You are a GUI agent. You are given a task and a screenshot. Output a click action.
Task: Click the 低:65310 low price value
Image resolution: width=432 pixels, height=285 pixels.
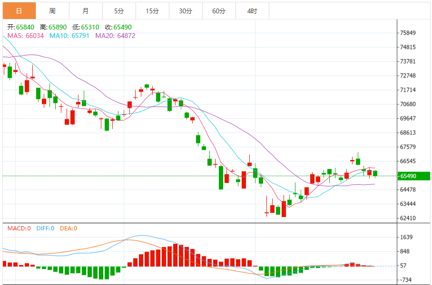coord(86,27)
